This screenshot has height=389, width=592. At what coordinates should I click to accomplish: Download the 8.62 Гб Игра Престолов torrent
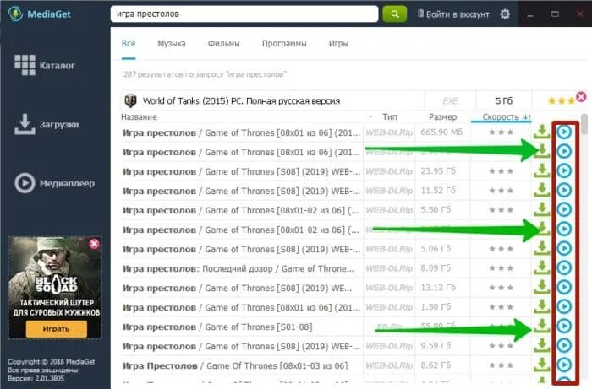click(542, 365)
